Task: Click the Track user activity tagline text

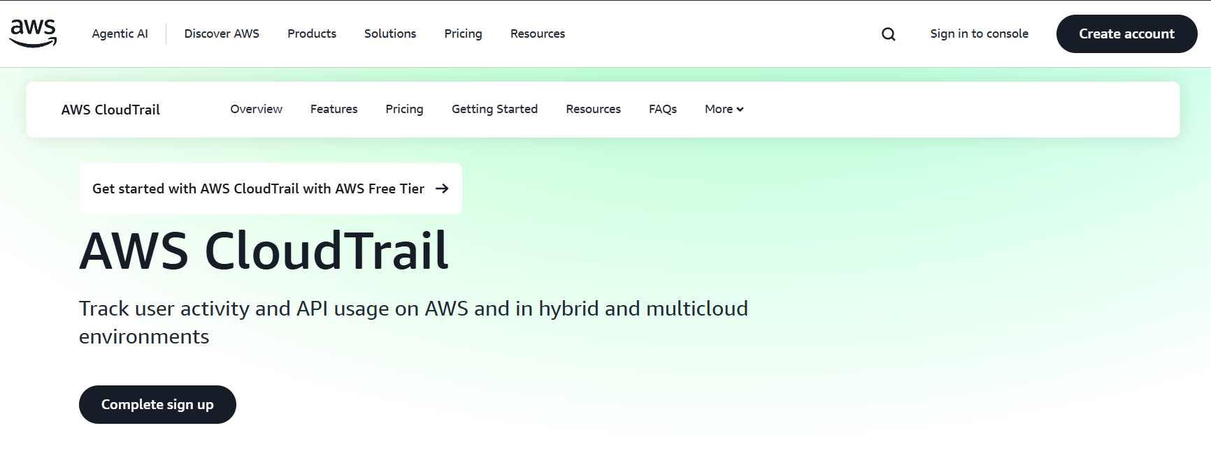Action: (413, 323)
